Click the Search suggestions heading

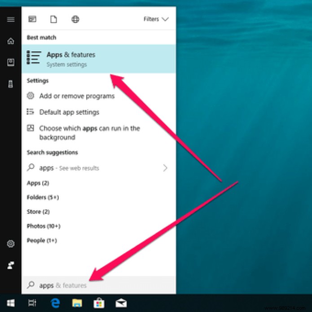pos(53,153)
